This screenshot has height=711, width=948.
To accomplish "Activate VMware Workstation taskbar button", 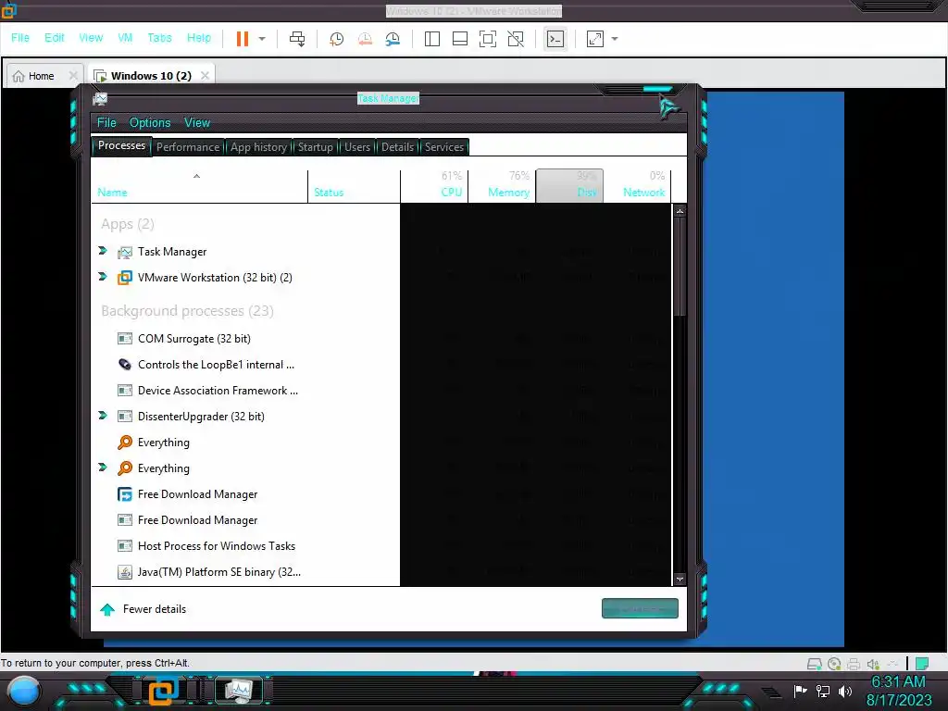I will click(165, 691).
